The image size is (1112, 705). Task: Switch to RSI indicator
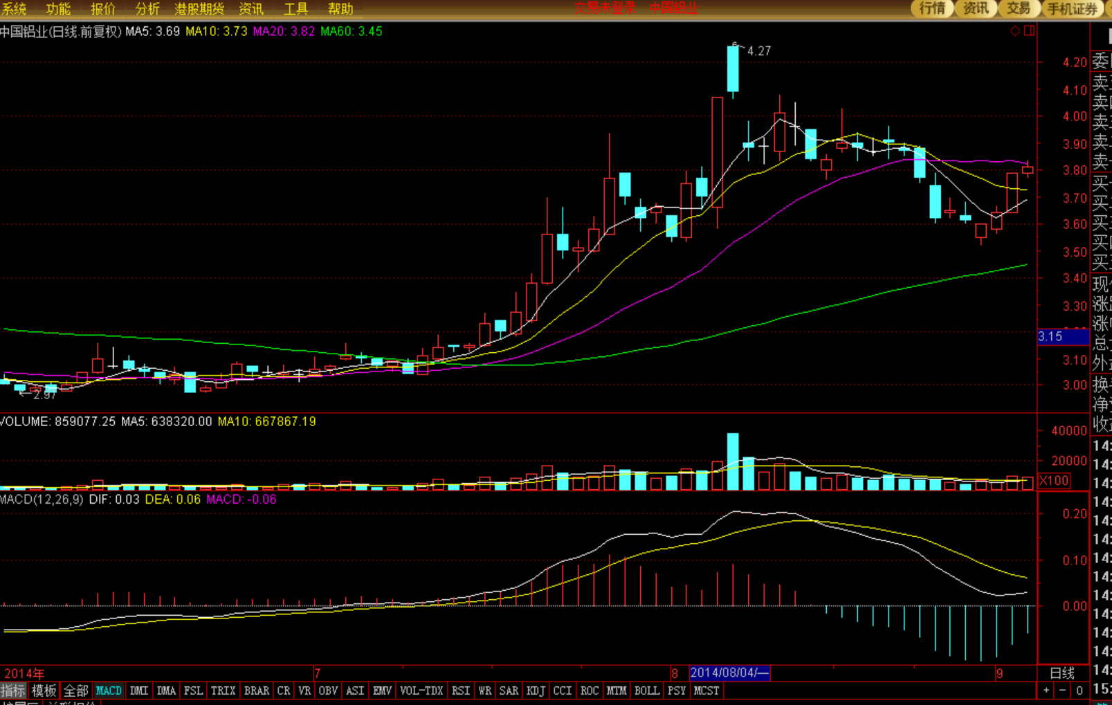[461, 690]
